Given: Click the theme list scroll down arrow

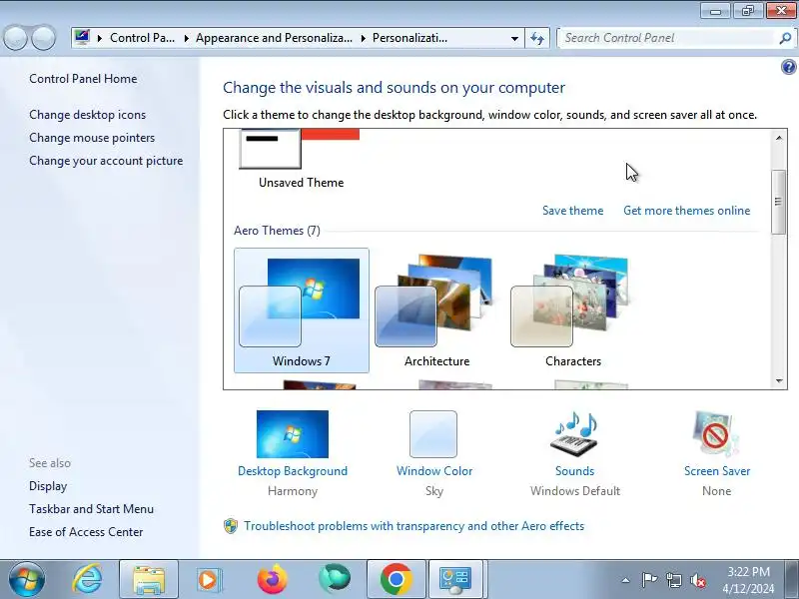Looking at the screenshot, I should pos(779,380).
